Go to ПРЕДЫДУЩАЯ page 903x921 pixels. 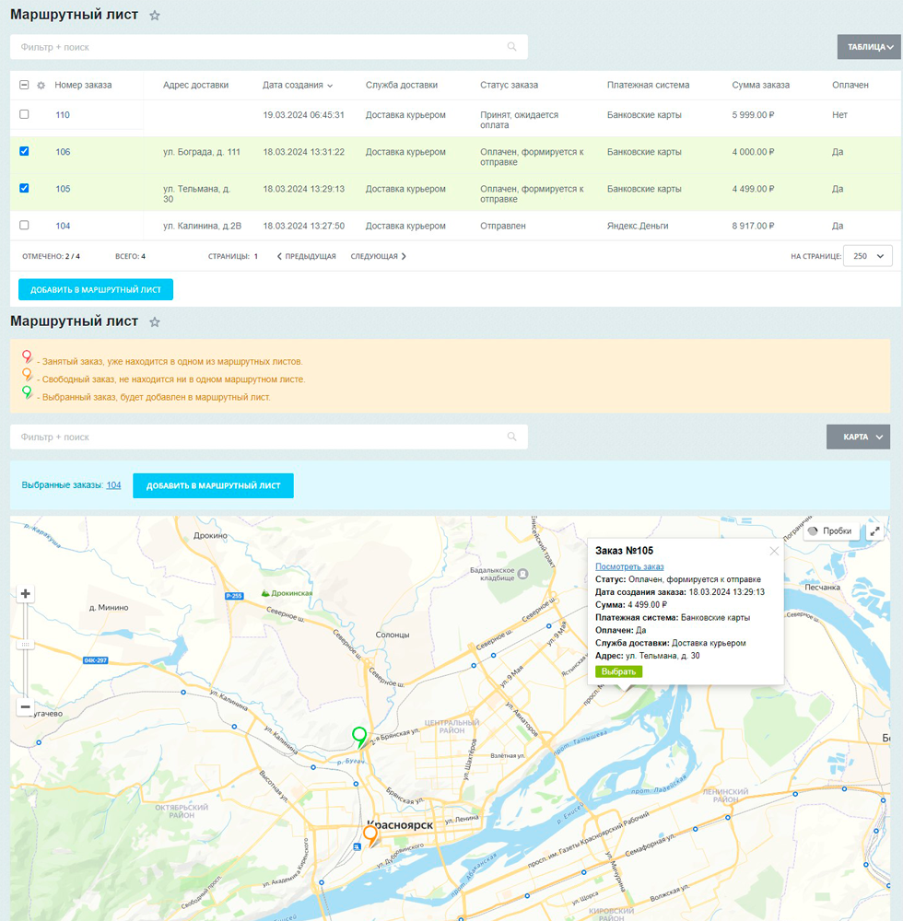tap(307, 256)
